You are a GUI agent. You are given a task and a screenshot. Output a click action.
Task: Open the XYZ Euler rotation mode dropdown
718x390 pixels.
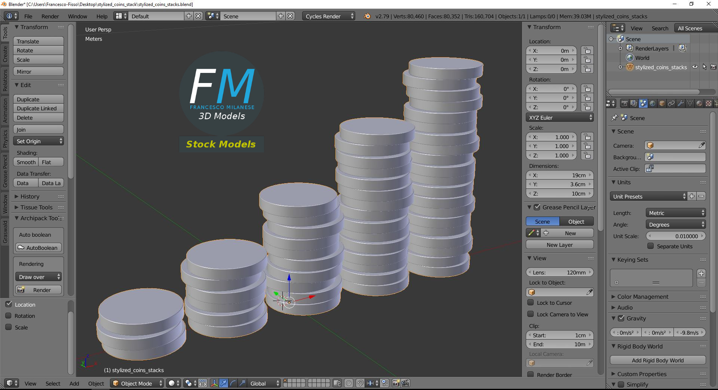560,117
